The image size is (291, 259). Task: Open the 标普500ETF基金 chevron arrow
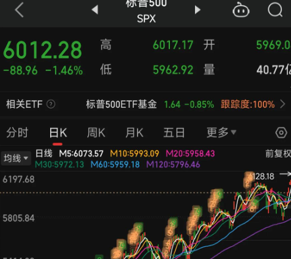pos(282,104)
